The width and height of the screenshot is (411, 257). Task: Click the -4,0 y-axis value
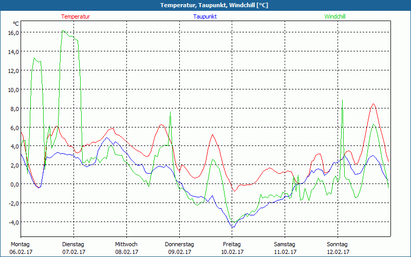(x=13, y=222)
